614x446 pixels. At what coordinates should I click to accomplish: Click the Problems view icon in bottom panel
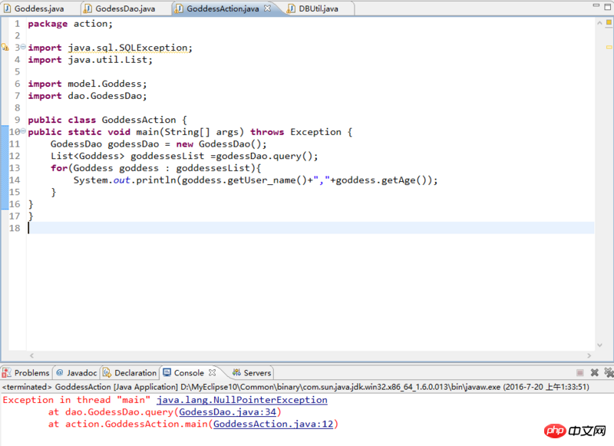7,373
